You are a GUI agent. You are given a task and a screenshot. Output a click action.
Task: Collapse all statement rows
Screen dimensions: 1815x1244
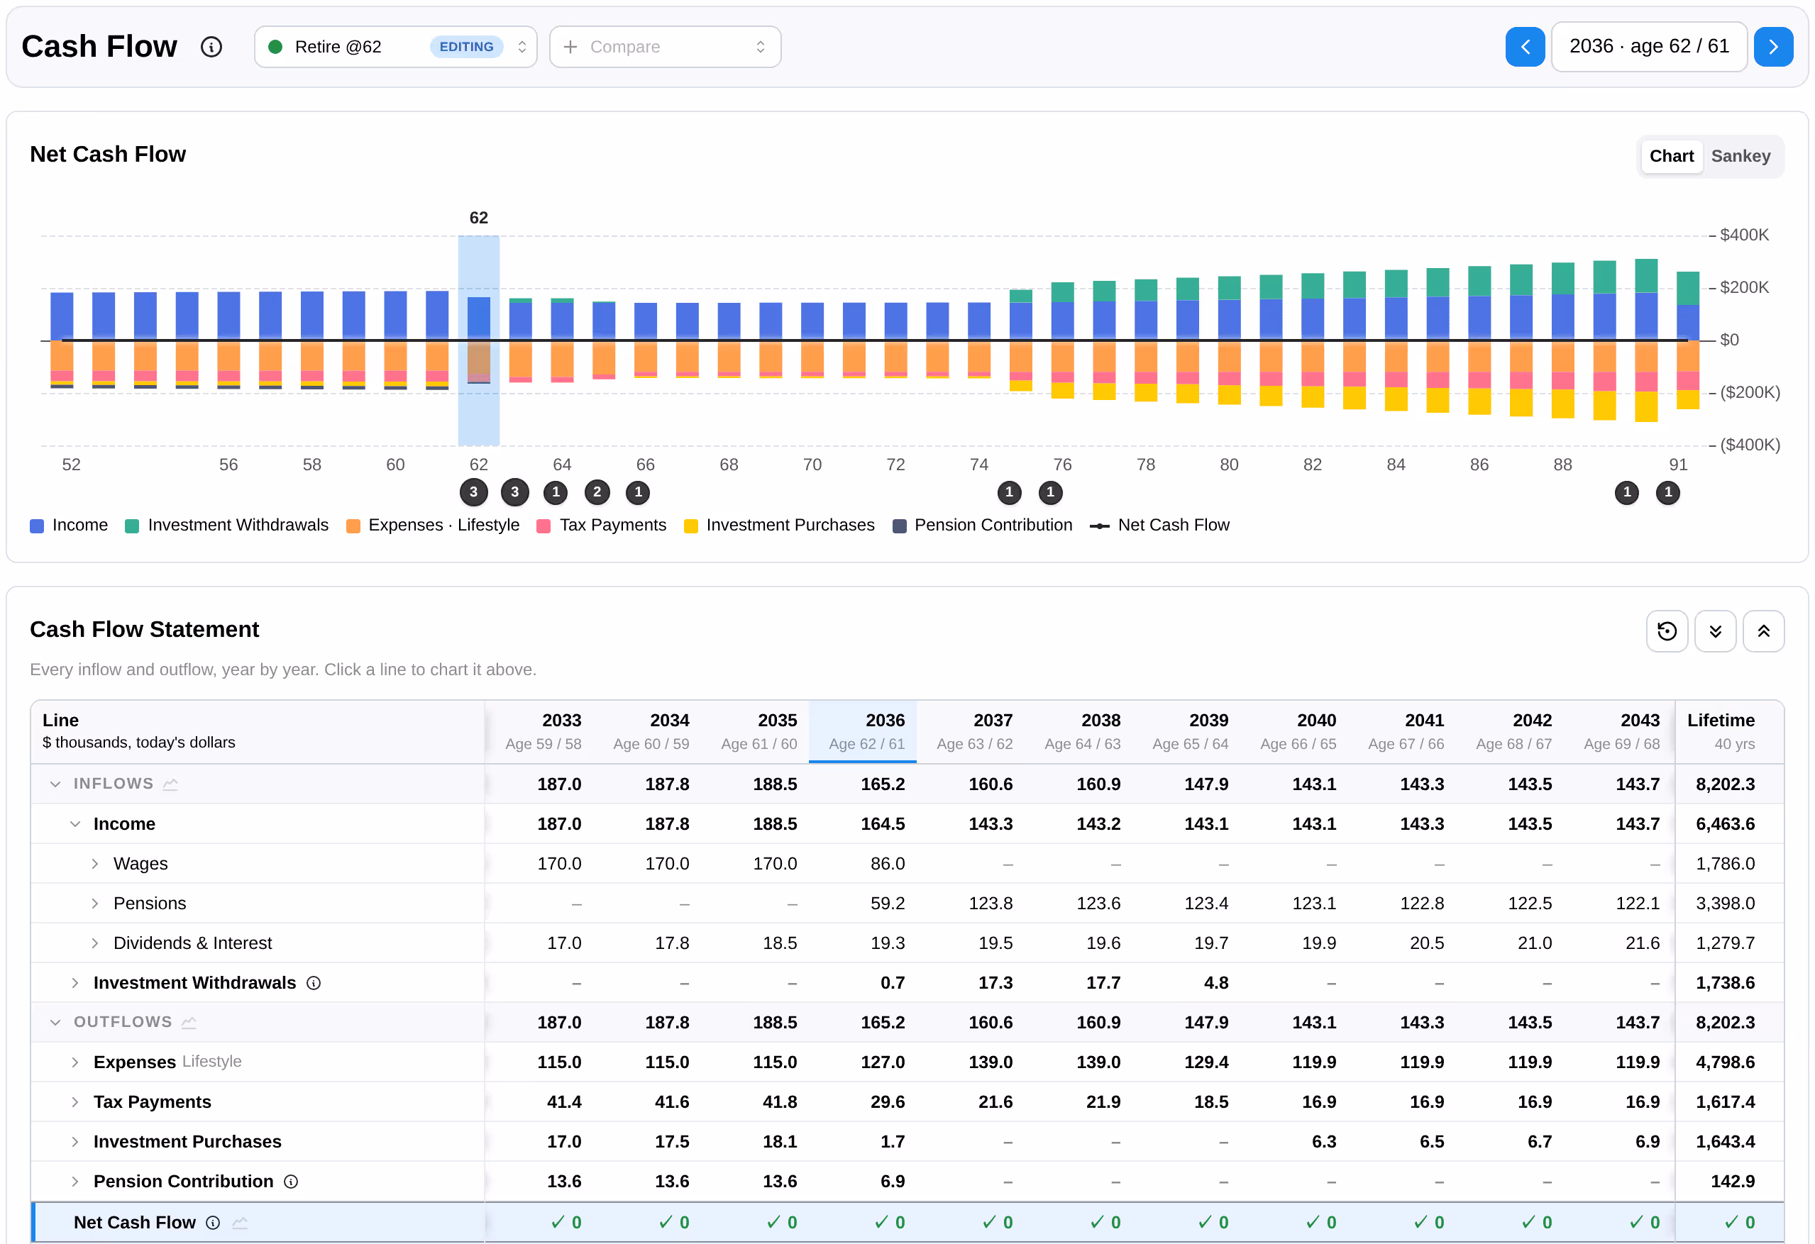tap(1763, 631)
